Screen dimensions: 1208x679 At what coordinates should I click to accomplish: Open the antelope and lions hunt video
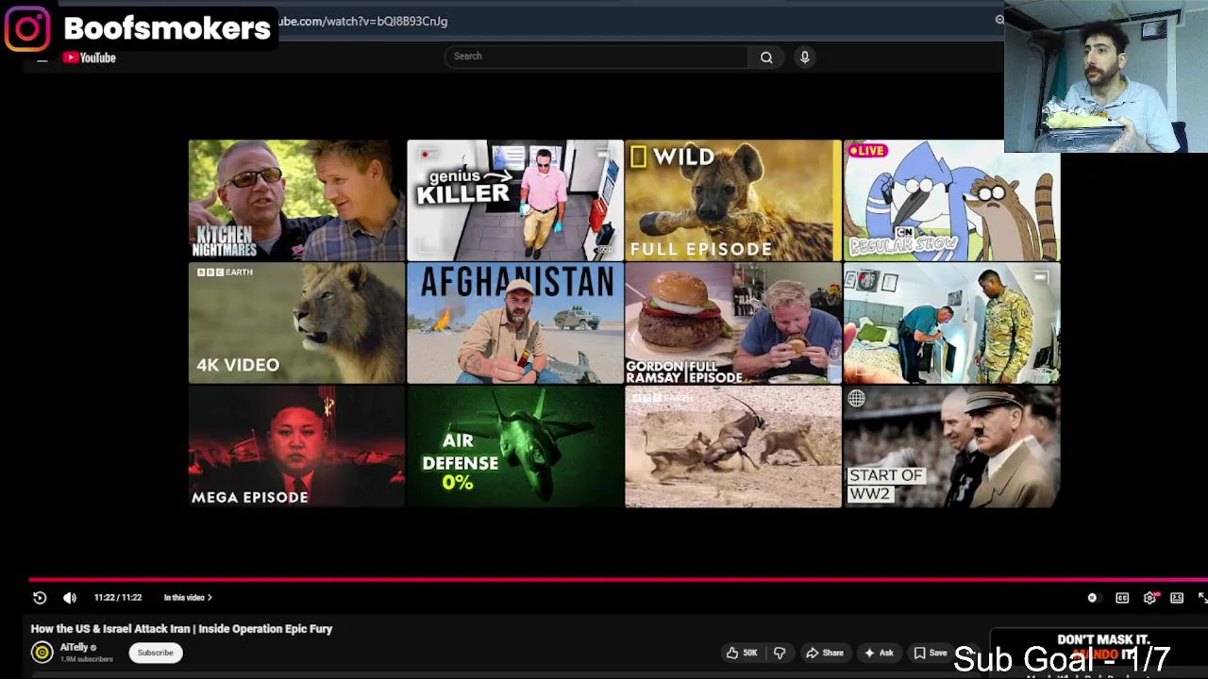click(x=733, y=447)
